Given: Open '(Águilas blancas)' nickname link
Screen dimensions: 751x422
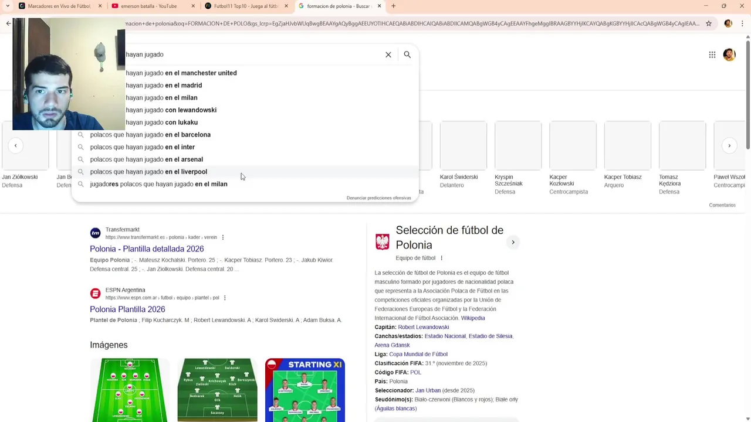Looking at the screenshot, I should click(395, 409).
